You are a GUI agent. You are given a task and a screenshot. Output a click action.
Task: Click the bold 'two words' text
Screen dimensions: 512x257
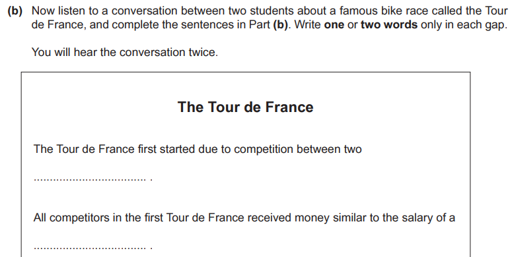389,25
